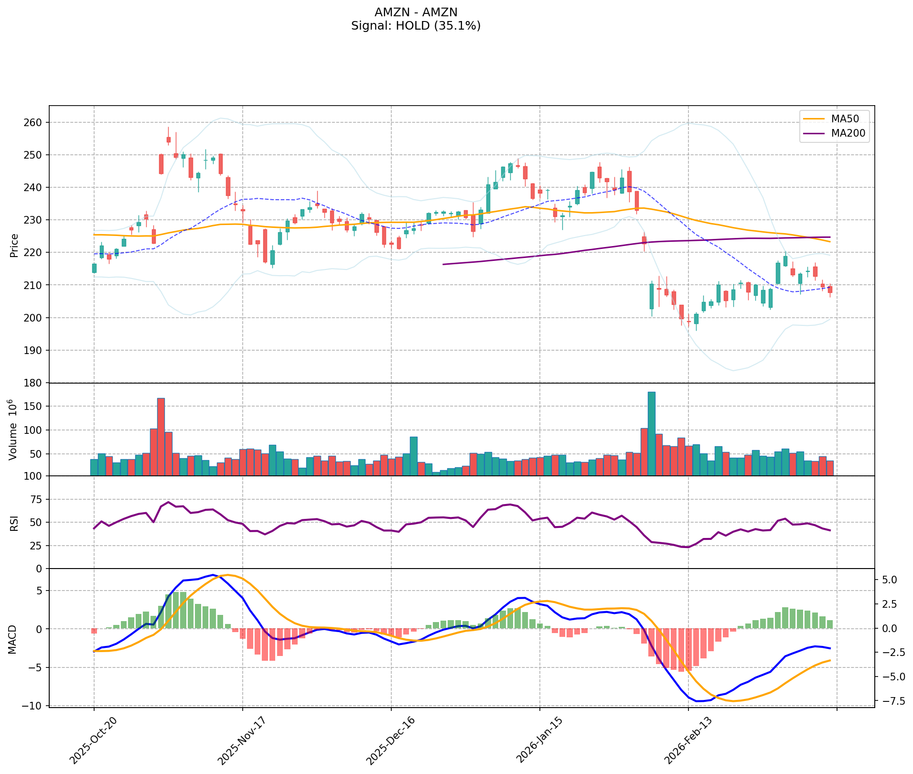913x774 pixels.
Task: Click the tallest teal volume bar
Action: click(651, 434)
